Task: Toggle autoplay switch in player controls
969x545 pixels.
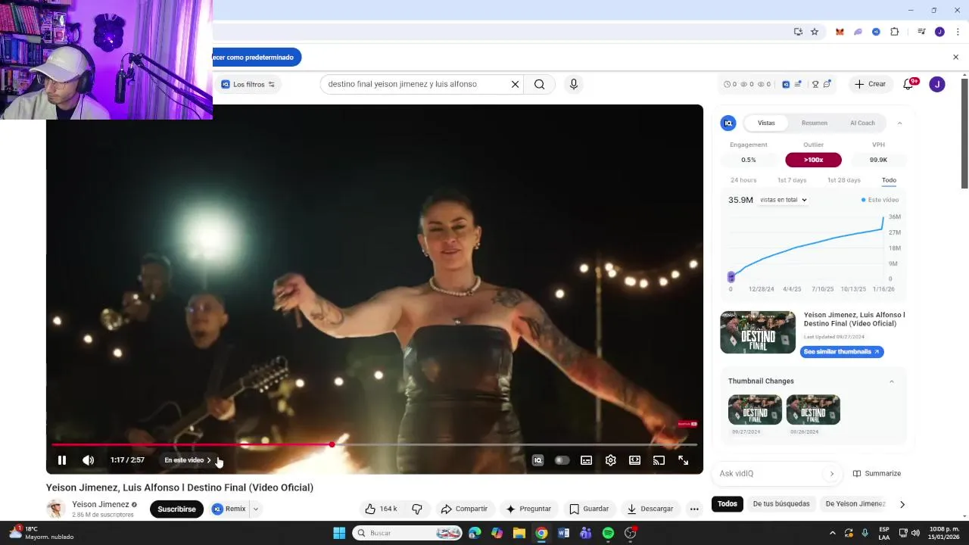Action: (562, 460)
